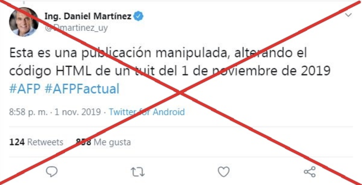Click the word manipulada in tweet text
Viewport: 362px width, 185px height.
pos(193,54)
